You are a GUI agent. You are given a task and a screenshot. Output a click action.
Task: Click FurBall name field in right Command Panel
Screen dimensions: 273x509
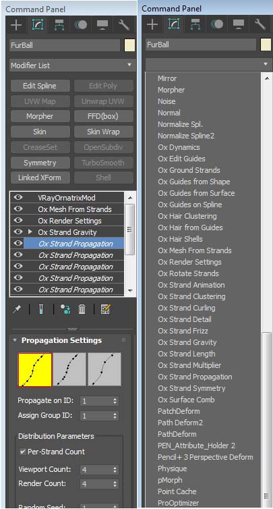click(x=201, y=45)
